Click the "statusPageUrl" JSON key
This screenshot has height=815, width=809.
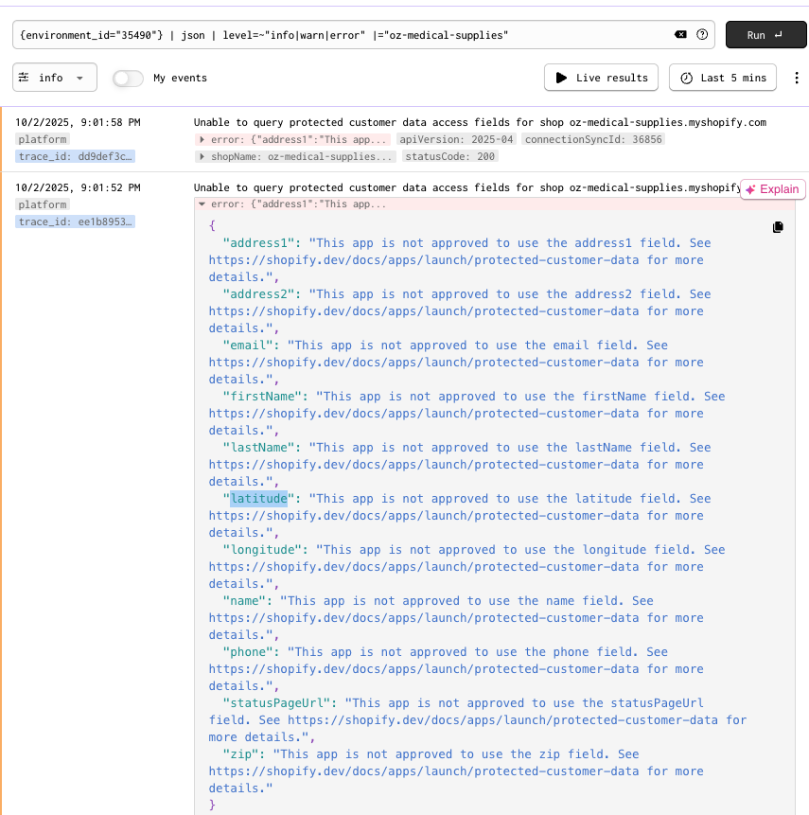(276, 702)
